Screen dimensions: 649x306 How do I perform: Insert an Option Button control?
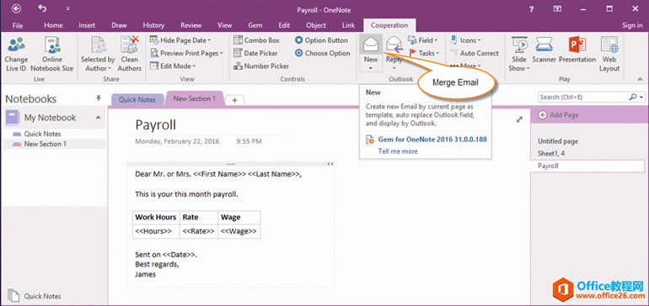point(322,40)
